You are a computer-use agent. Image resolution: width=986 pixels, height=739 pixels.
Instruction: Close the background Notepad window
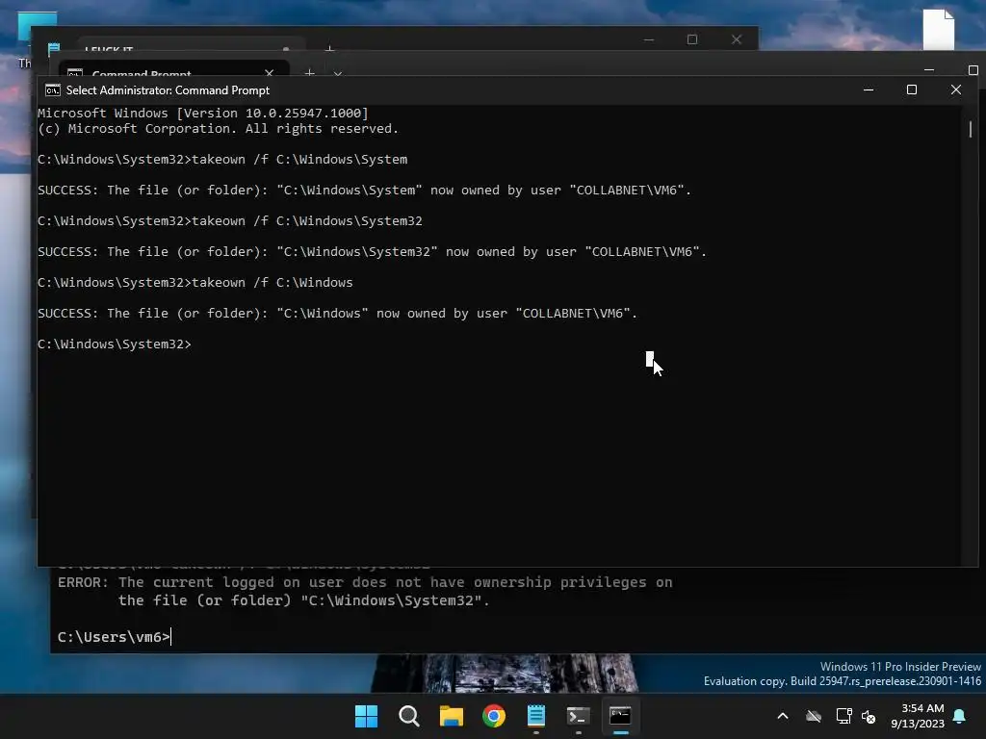click(x=737, y=39)
